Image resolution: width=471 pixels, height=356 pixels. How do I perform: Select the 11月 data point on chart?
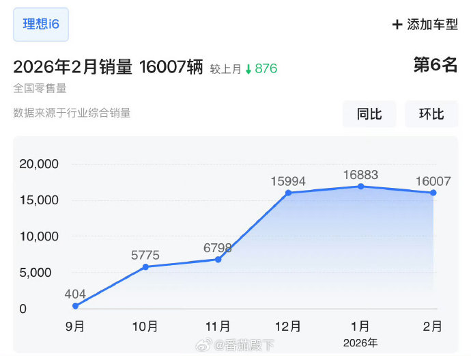point(218,260)
